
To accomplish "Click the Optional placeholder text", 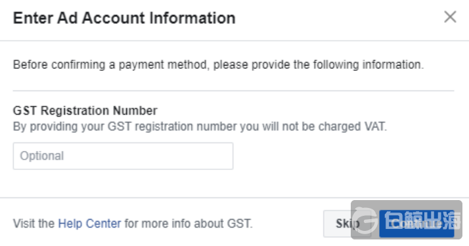I will point(42,156).
